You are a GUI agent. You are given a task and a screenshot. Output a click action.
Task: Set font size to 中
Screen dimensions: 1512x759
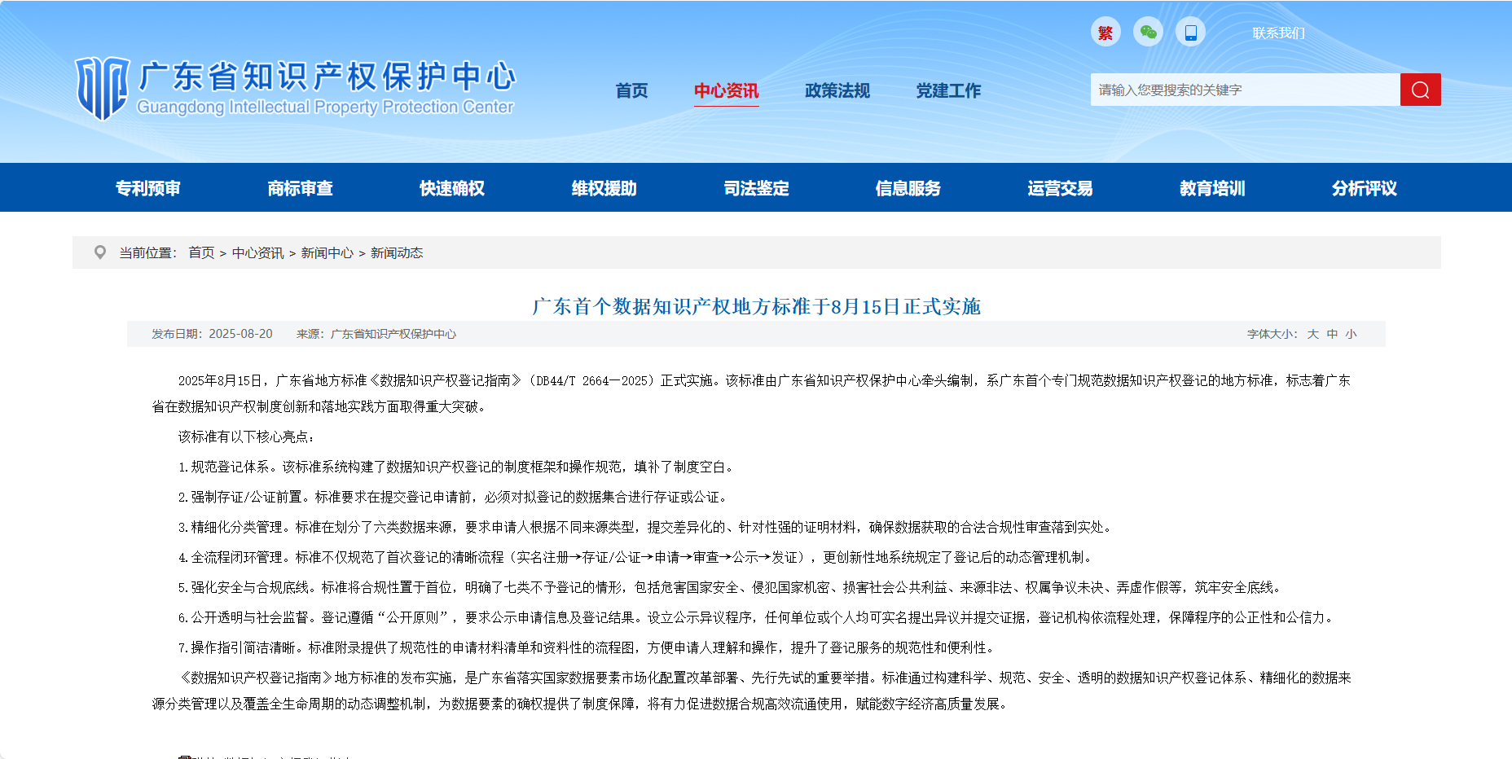1332,334
